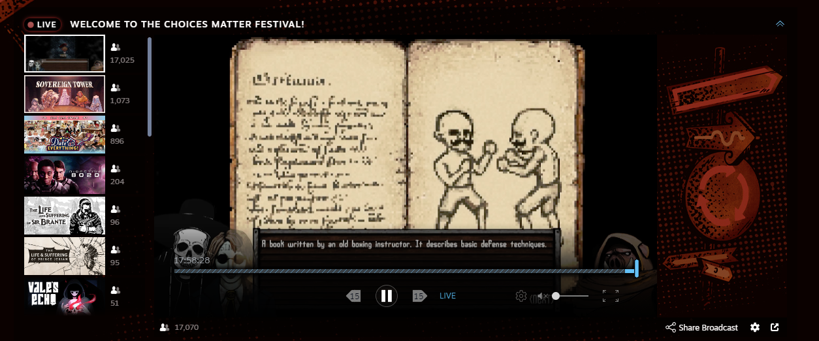Image resolution: width=819 pixels, height=341 pixels.
Task: Pop out the broadcast in new window
Action: click(775, 327)
